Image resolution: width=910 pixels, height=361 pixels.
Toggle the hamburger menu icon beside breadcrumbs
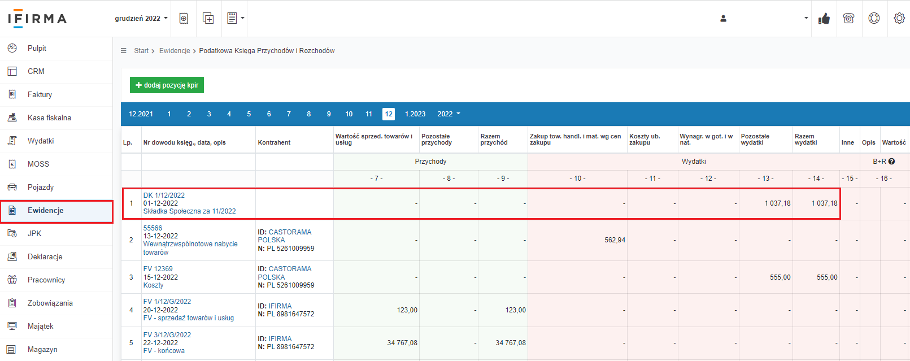pos(124,51)
